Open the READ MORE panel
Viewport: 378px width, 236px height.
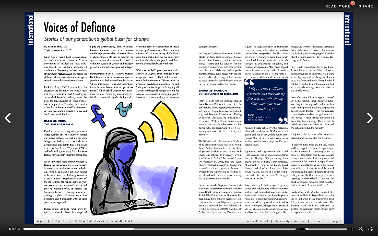338,6
